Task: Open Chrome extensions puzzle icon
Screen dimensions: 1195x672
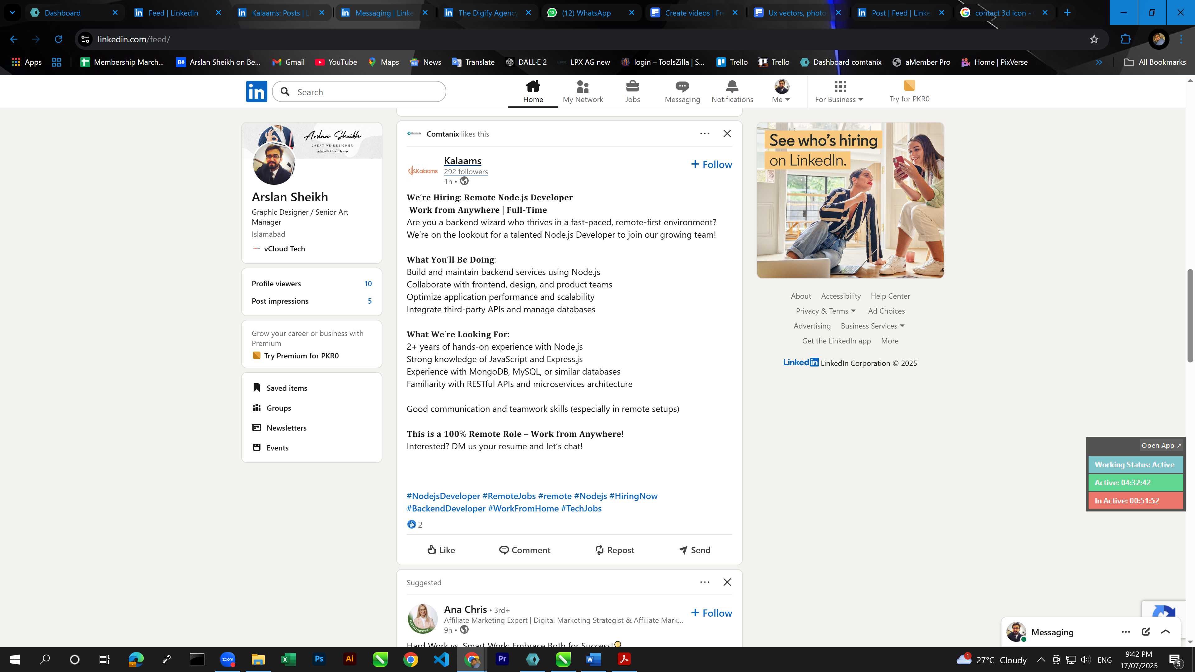Action: tap(1125, 40)
